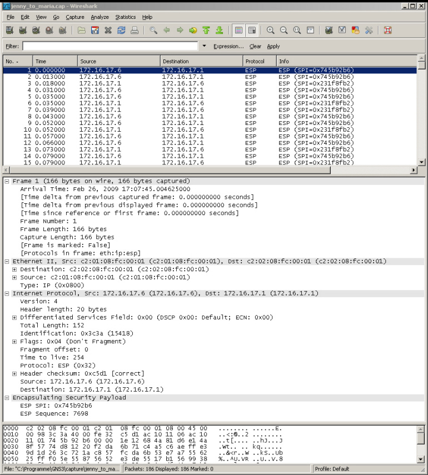
Task: Click the Expression... button
Action: point(228,46)
